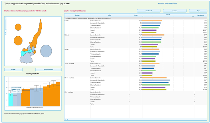The width and height of the screenshot is (210, 123).
Task: Click Maaria-Paattinen in the 20-54 -vuotiaat group
Action: (x=96, y=71)
